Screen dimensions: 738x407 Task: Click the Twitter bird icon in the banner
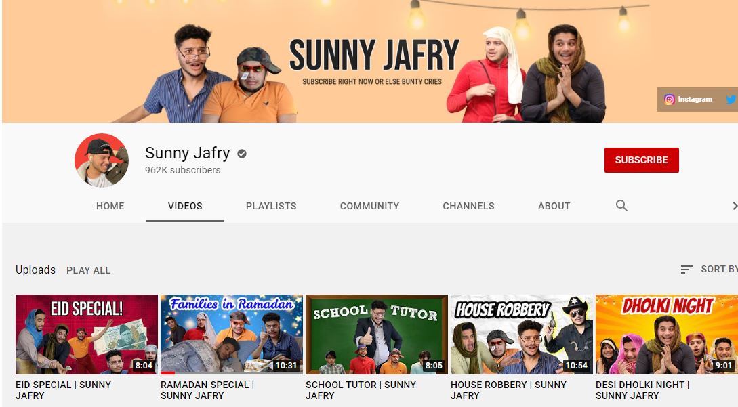[x=732, y=100]
